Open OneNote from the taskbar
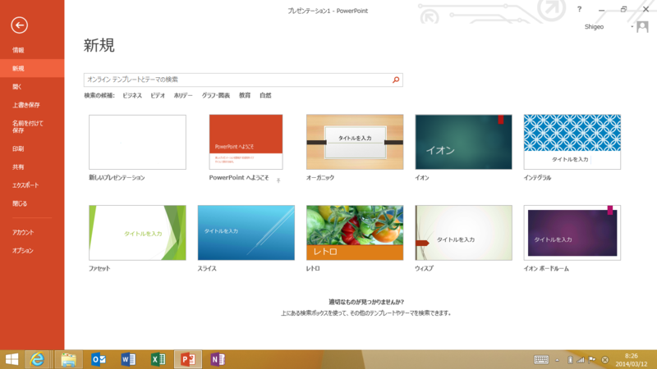657x369 pixels. [x=218, y=359]
